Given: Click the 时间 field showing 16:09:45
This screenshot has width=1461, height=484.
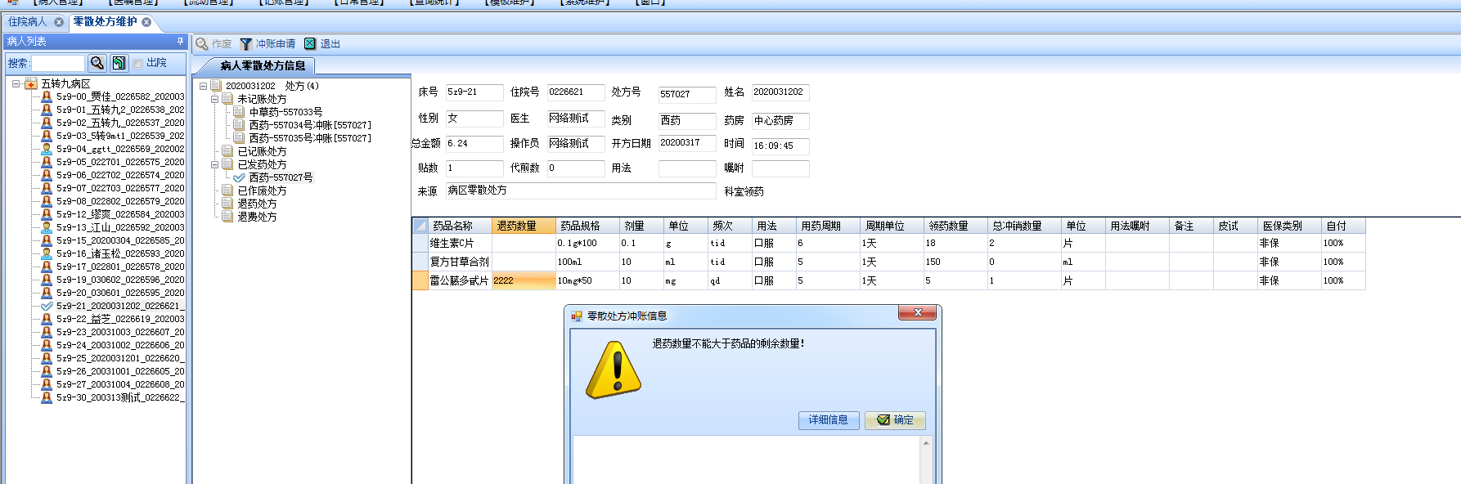Looking at the screenshot, I should click(x=780, y=146).
